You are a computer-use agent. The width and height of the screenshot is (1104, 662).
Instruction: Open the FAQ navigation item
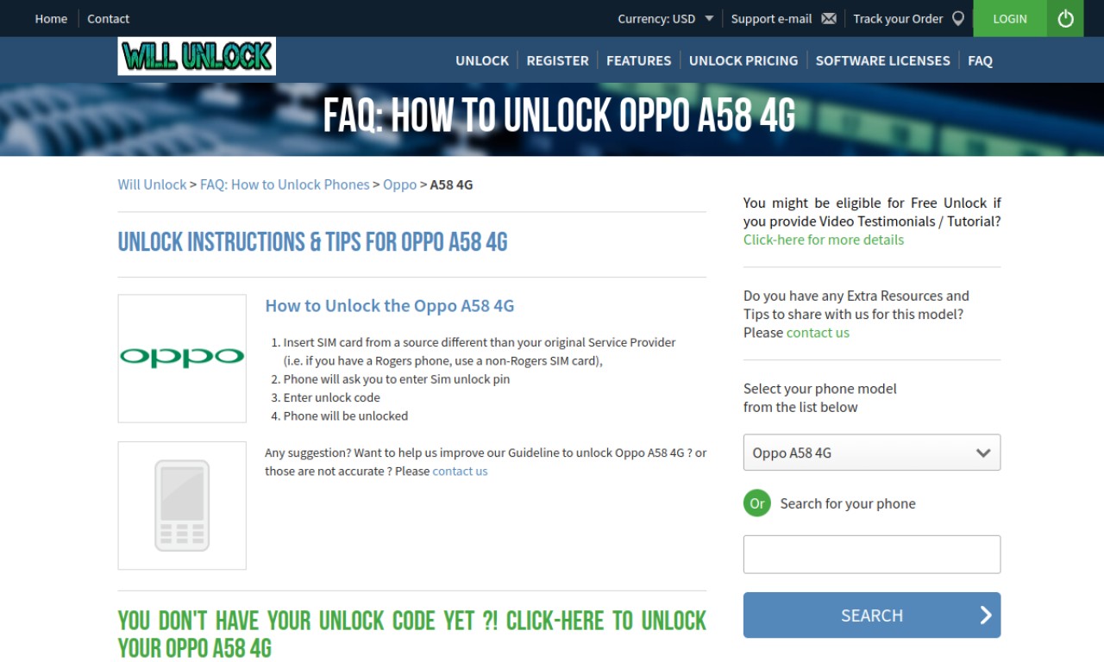pos(981,60)
